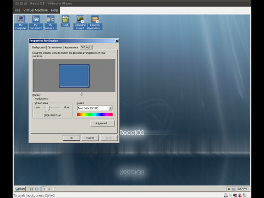
Task: Click the blue monitor preview
Action: [x=74, y=76]
